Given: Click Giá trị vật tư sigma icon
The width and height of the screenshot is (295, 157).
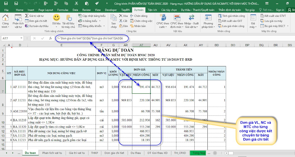Looking at the screenshot, I should (27, 16).
